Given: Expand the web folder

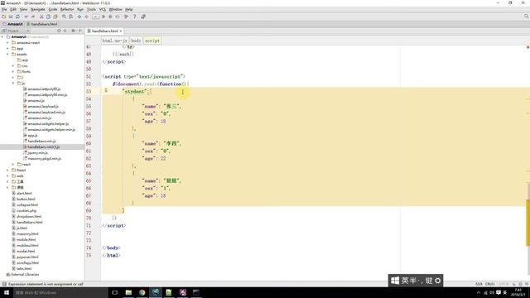Looking at the screenshot, I should (7, 175).
